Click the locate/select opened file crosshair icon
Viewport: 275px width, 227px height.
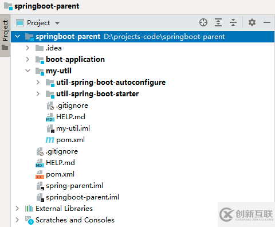tap(203, 22)
